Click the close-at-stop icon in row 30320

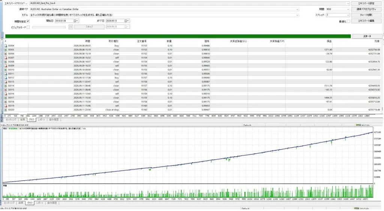click(5, 110)
